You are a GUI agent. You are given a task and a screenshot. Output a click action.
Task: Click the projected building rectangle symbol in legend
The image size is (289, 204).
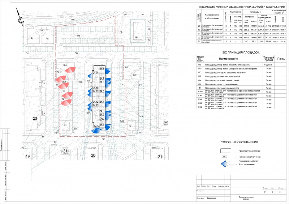coord(226,150)
